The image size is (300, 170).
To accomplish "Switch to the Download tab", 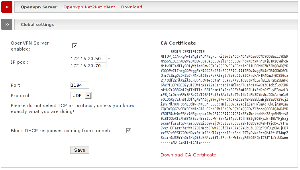I will [131, 7].
